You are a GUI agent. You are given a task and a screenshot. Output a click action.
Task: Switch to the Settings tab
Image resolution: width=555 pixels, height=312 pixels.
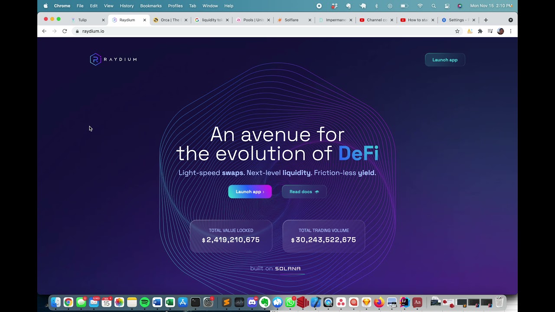click(459, 20)
